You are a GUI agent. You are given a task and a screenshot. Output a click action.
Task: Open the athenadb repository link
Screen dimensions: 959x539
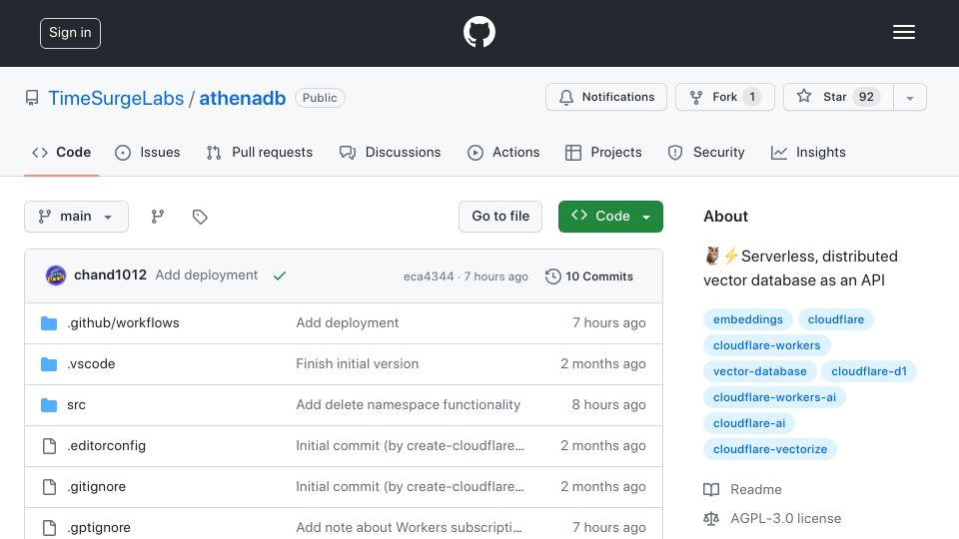(x=242, y=98)
